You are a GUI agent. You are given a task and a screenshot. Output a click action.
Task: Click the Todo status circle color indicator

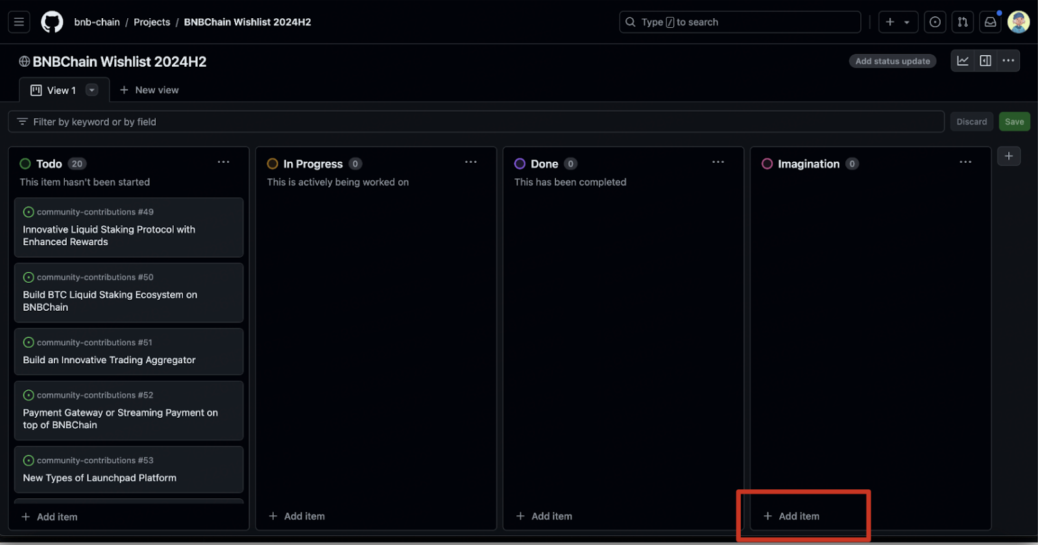[25, 164]
